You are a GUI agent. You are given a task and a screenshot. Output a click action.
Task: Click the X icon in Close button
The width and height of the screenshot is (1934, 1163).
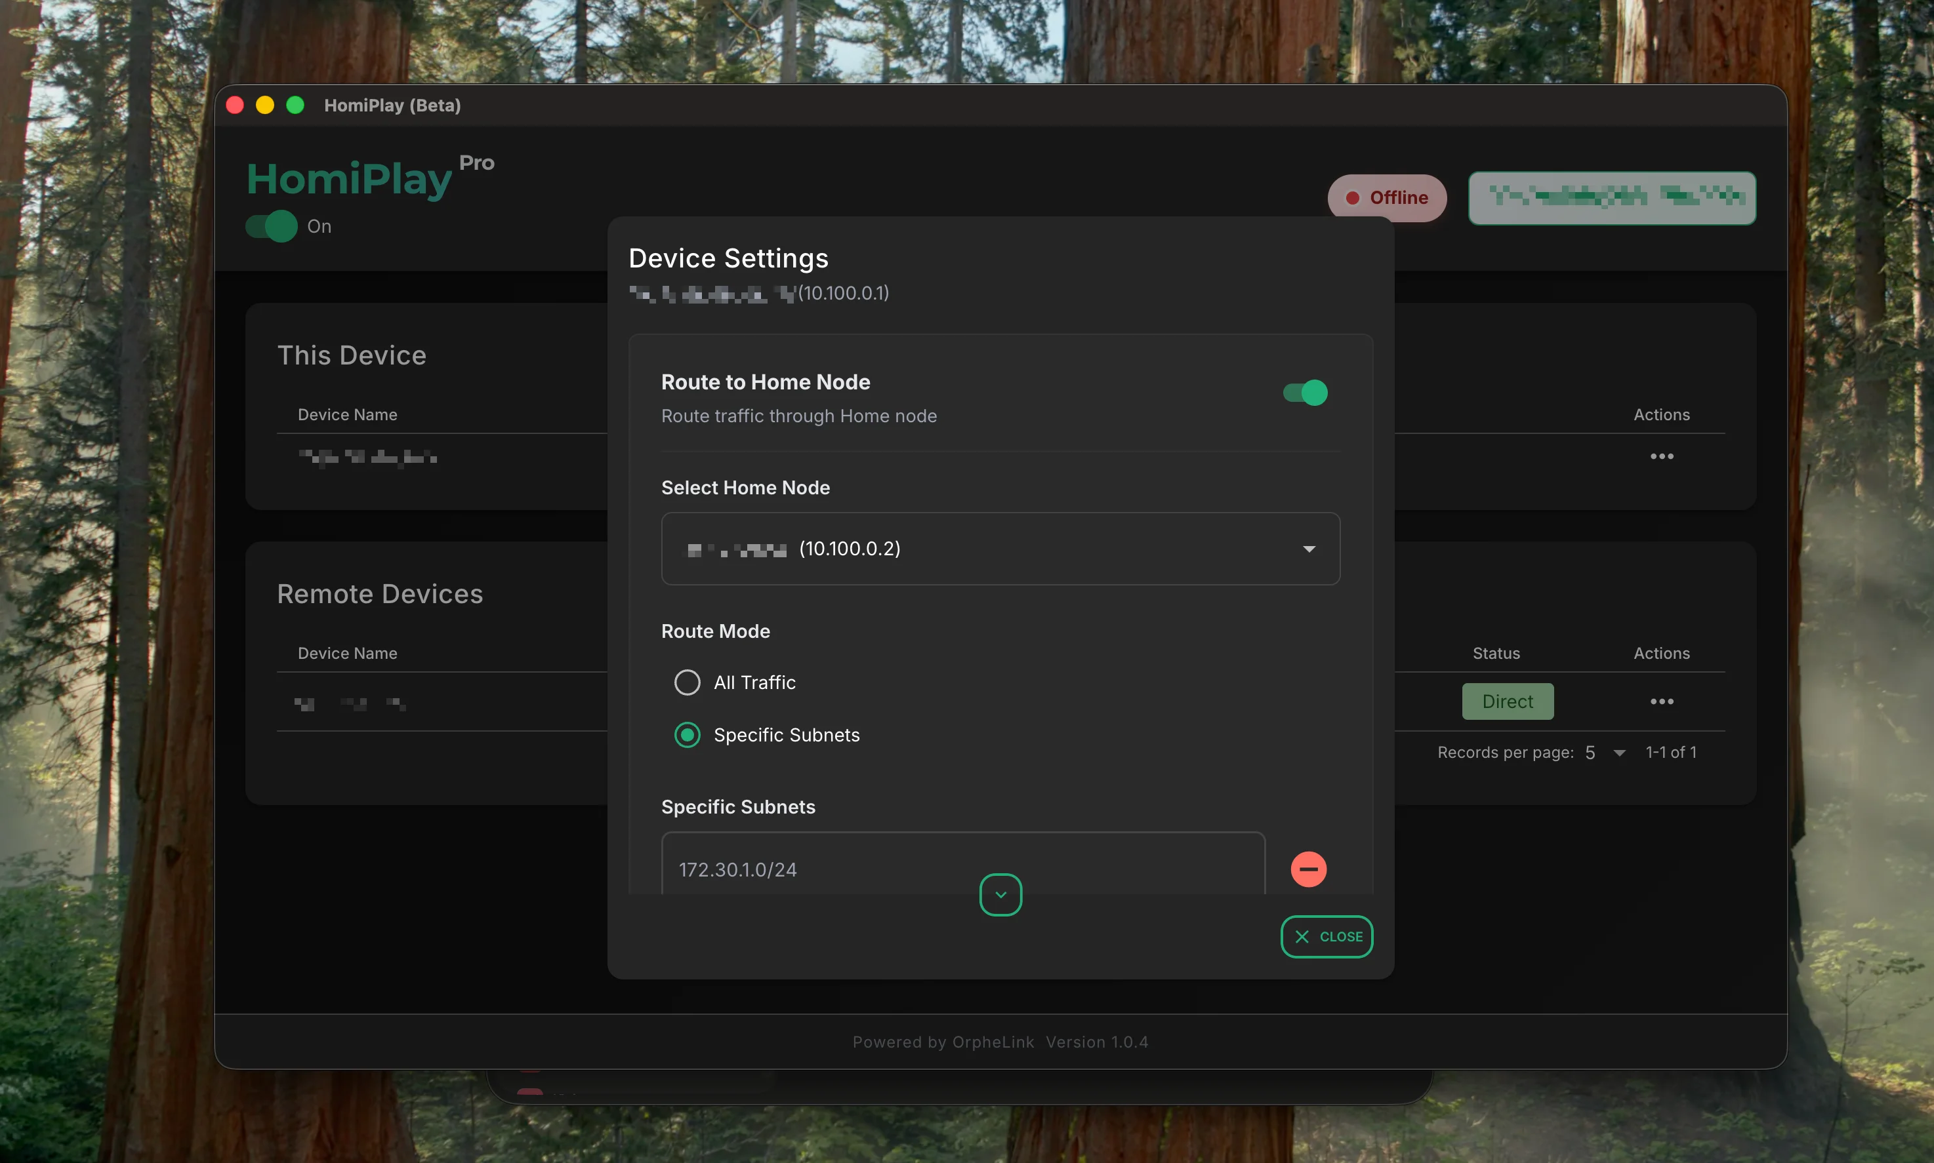[1302, 937]
